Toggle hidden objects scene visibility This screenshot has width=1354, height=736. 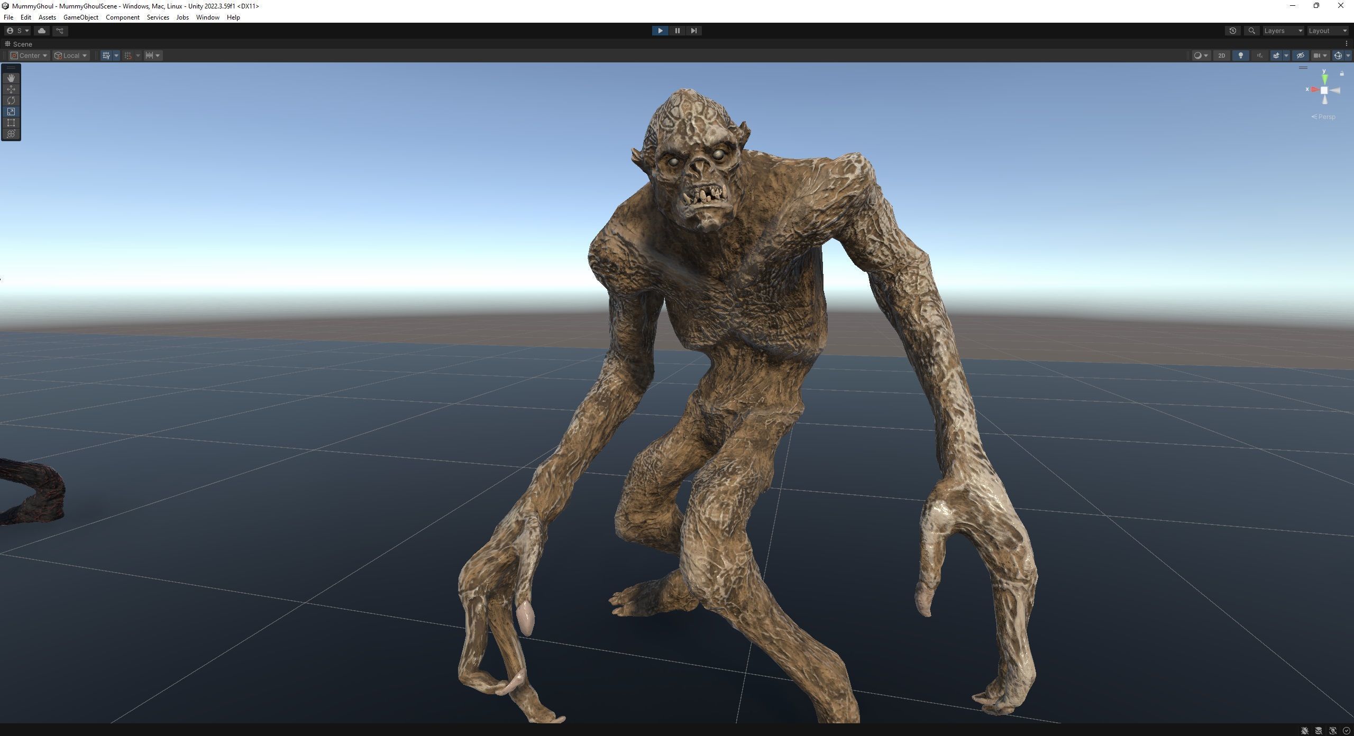coord(1301,56)
